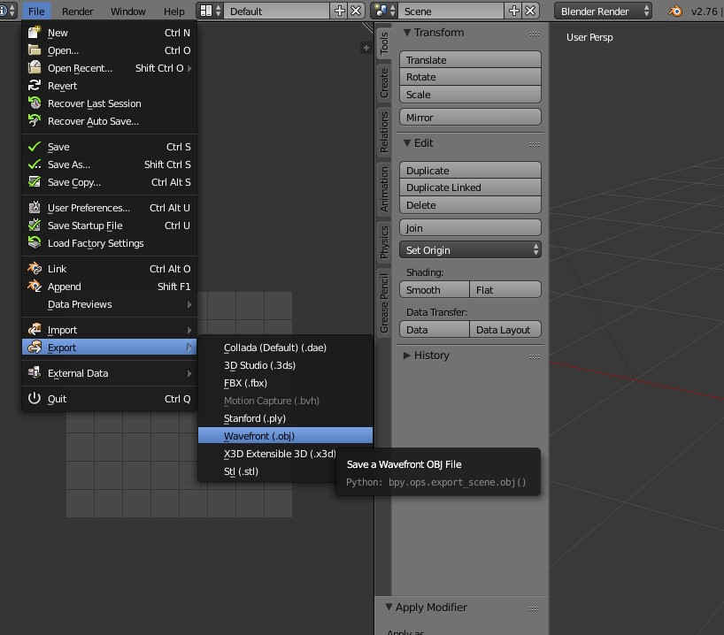Click the Load Factory Settings icon
Screen dimensions: 724x635
pyautogui.click(x=35, y=242)
